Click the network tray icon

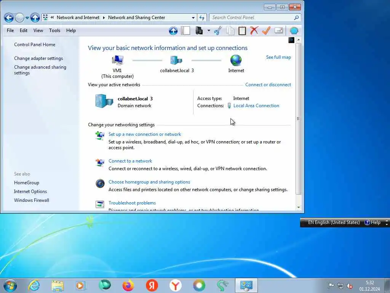click(x=340, y=286)
